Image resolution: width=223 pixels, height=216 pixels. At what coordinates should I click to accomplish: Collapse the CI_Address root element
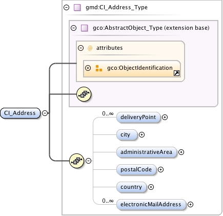pos(45,113)
